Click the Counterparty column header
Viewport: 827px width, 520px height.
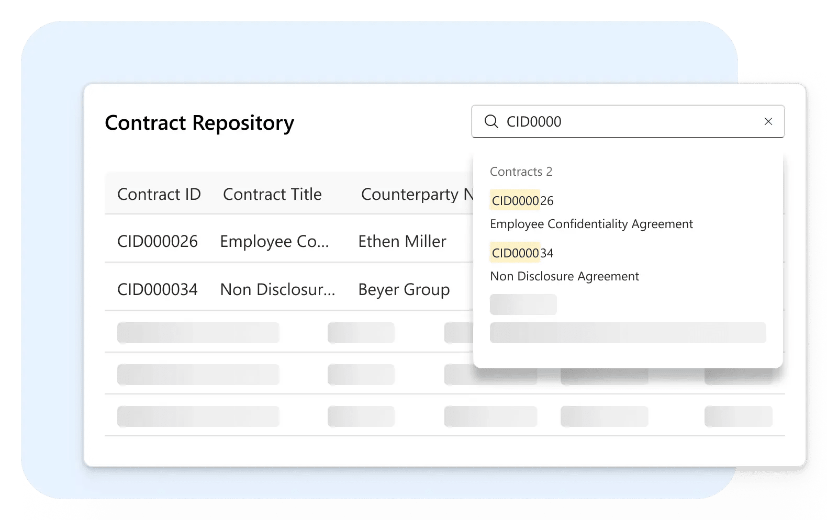pyautogui.click(x=417, y=195)
